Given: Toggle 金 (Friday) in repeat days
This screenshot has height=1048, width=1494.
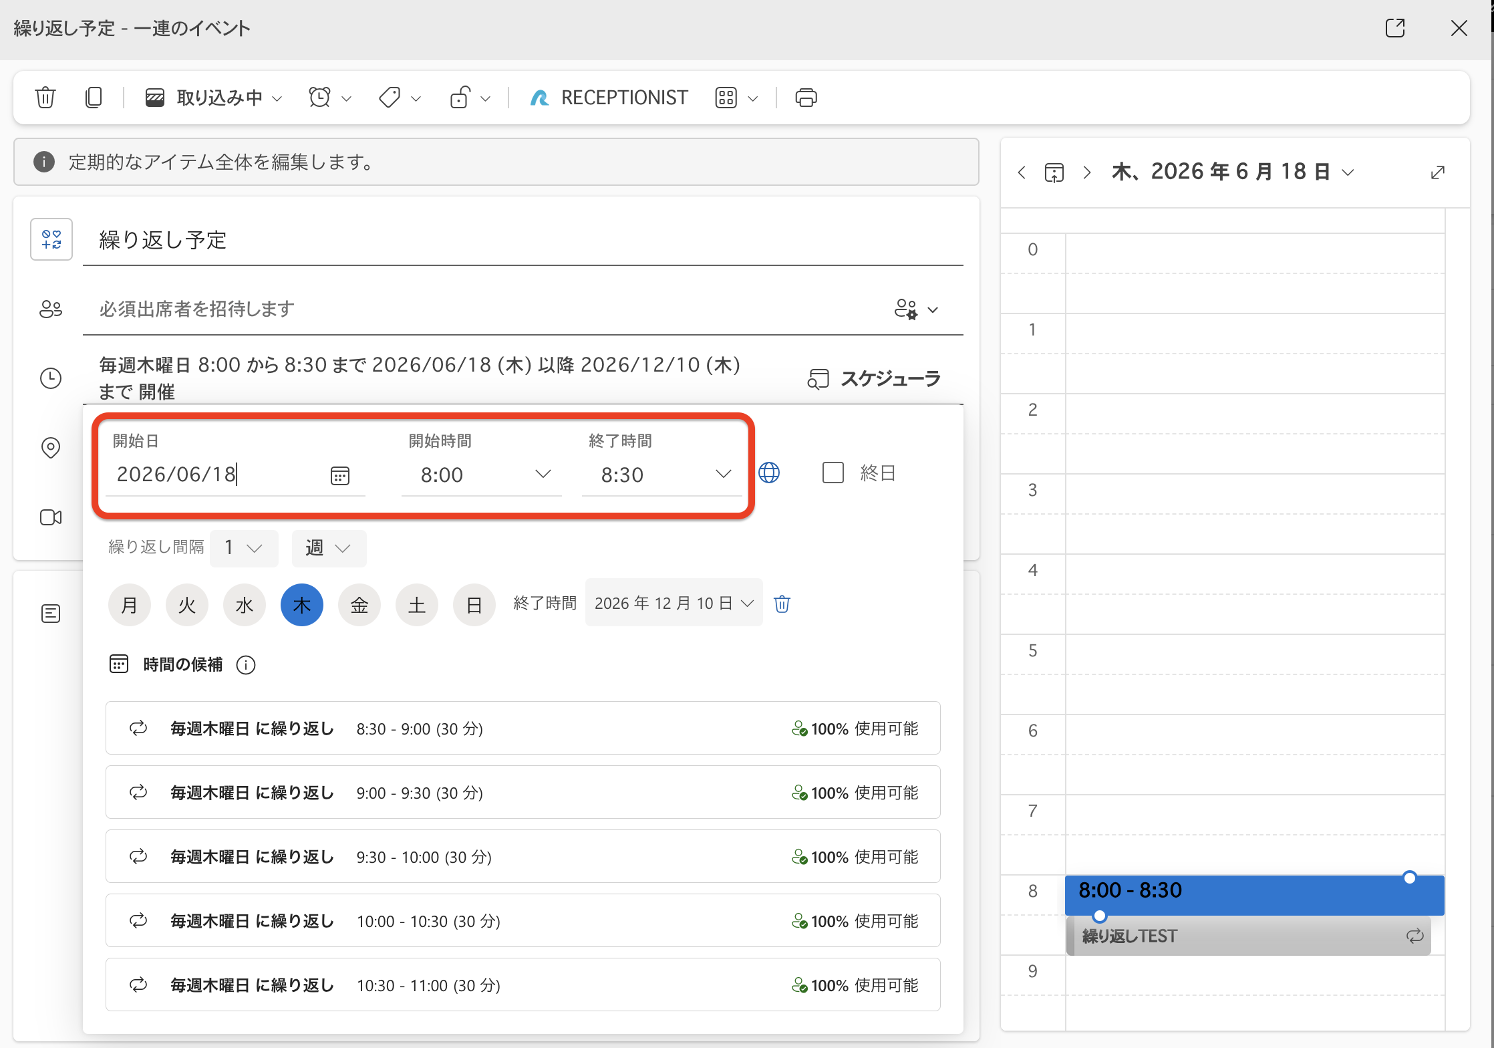Looking at the screenshot, I should (x=359, y=605).
